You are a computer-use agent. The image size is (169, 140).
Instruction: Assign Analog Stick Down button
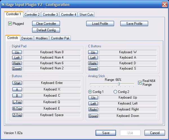pos(93,116)
